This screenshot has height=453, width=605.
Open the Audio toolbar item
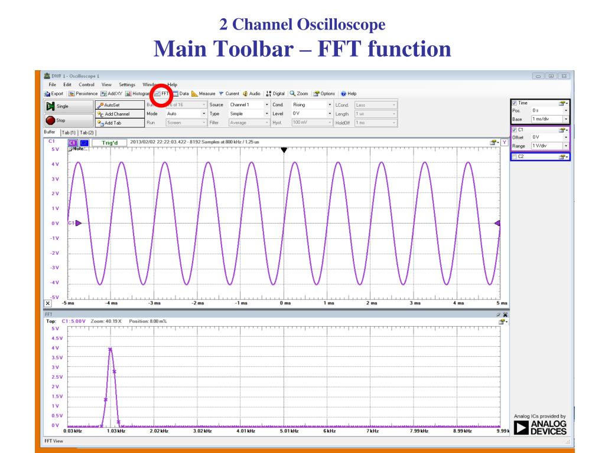[251, 94]
